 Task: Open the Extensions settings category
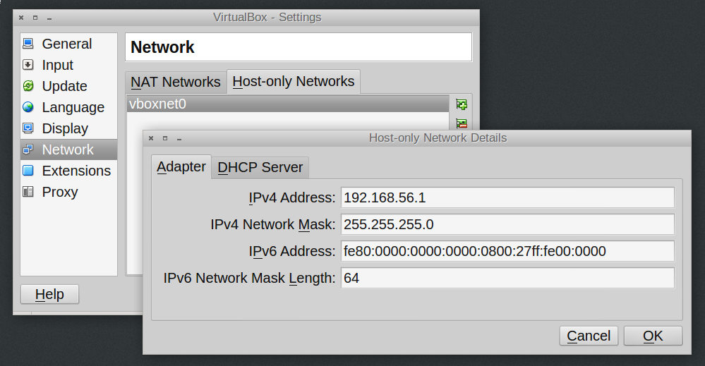click(x=76, y=171)
